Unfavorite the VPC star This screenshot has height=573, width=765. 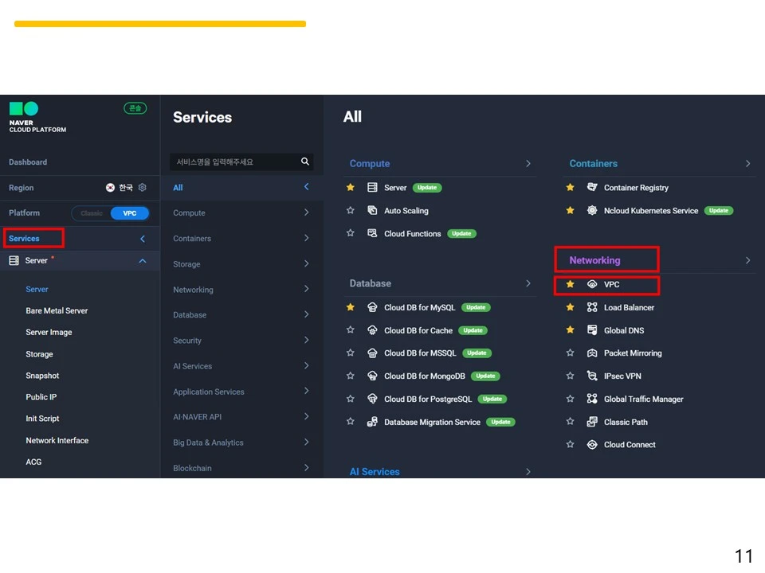(x=570, y=284)
